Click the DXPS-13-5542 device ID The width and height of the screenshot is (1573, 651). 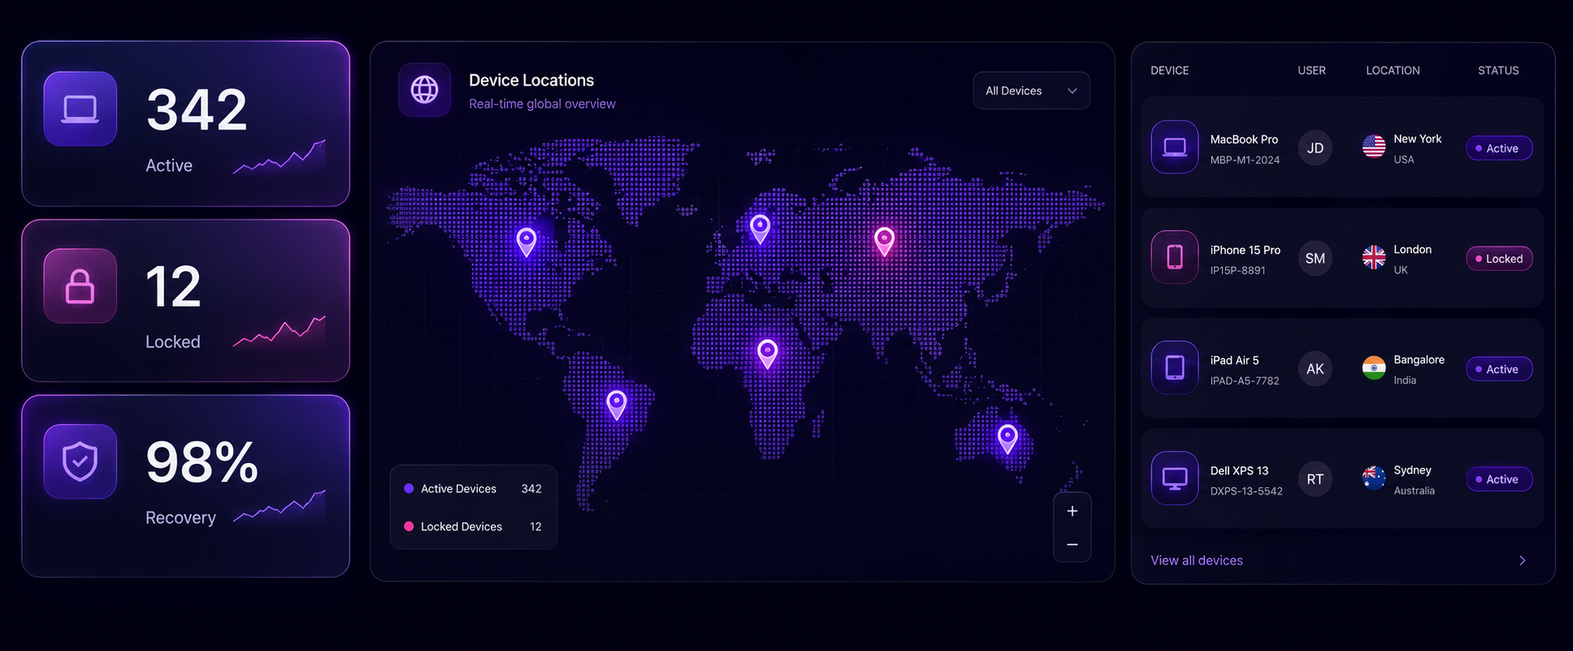(1246, 491)
